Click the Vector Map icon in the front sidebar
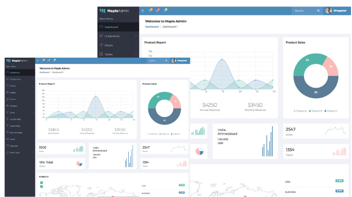Screen dimensions: 352x197 [7, 126]
